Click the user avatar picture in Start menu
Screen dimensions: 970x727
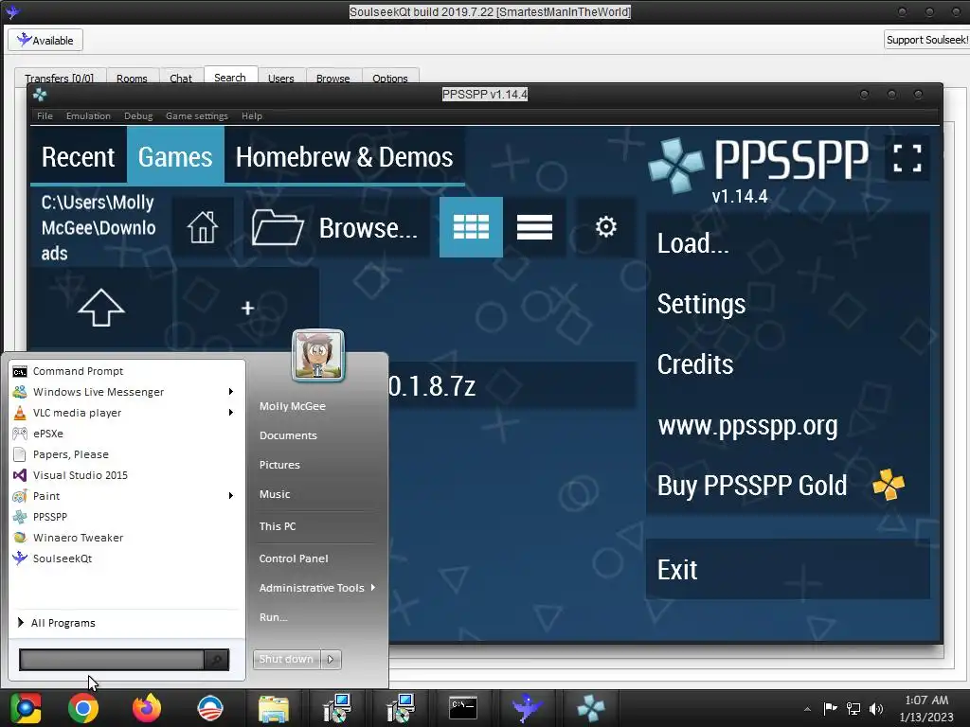318,356
